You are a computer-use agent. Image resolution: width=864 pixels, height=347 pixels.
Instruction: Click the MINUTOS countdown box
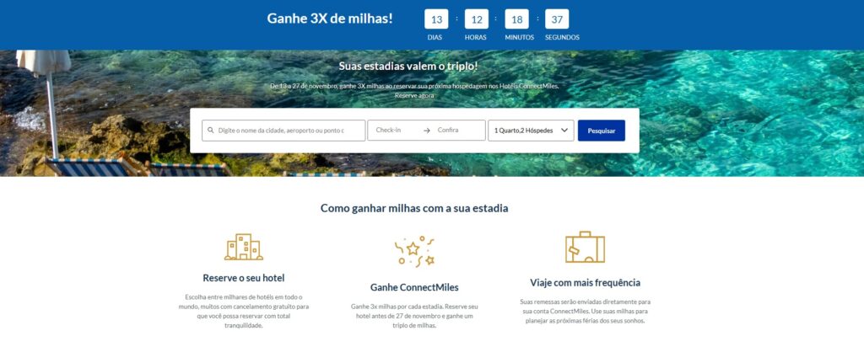pos(517,19)
